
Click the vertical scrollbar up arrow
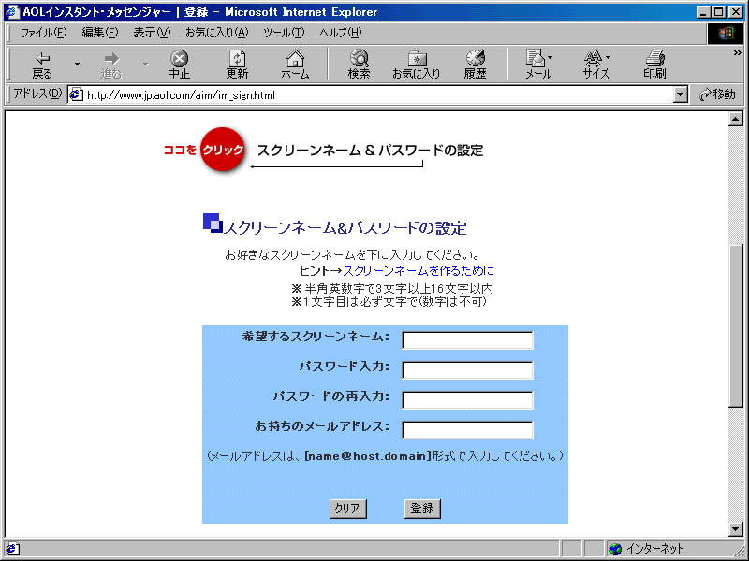[x=736, y=119]
